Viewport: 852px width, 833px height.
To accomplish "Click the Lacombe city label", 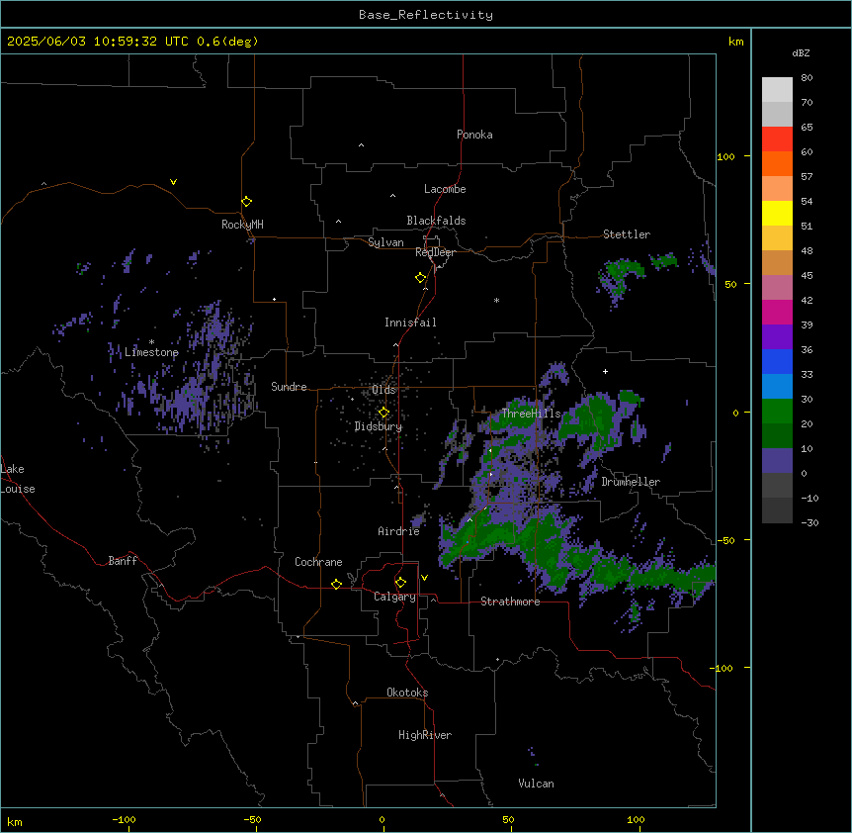I will click(x=445, y=189).
